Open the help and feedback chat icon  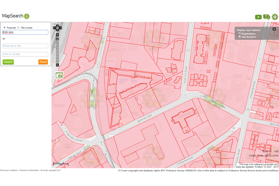pos(267,17)
